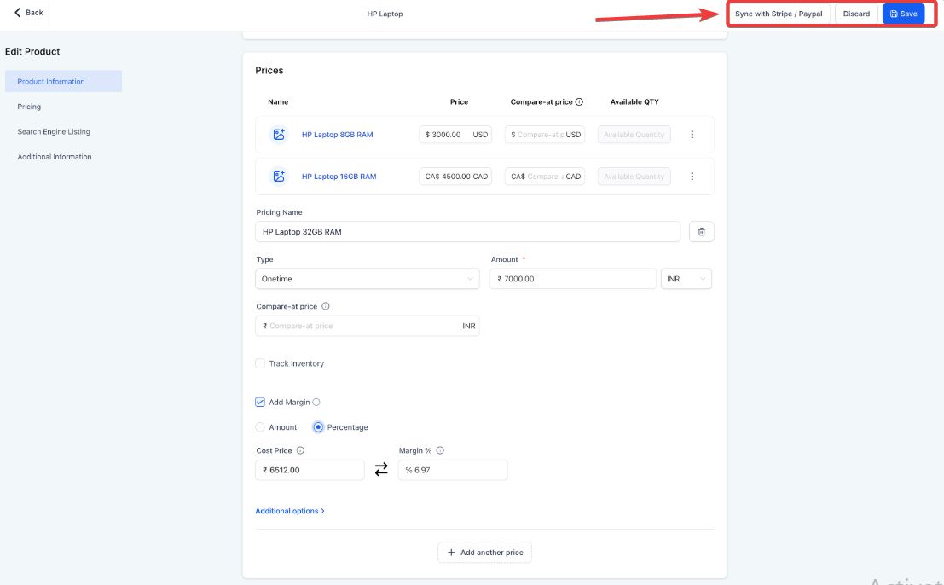The image size is (944, 585).
Task: Click info icon beside Compare-at price column header
Action: coord(579,102)
